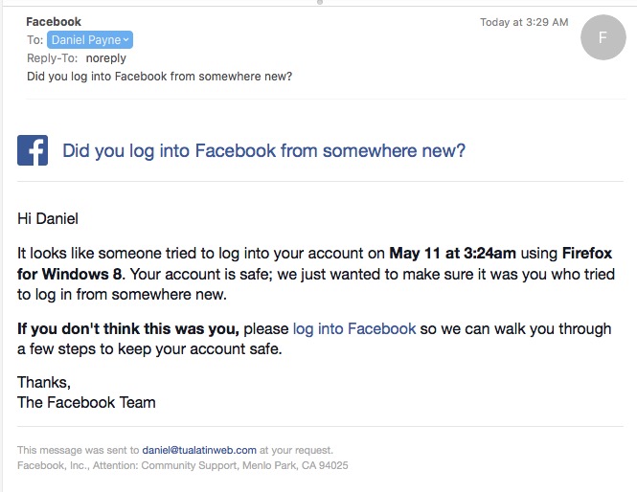Click "This message was sent to" footer text
This screenshot has width=637, height=492.
pos(78,449)
